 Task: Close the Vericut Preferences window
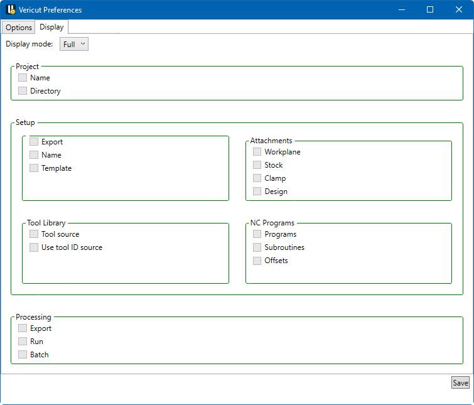(459, 9)
